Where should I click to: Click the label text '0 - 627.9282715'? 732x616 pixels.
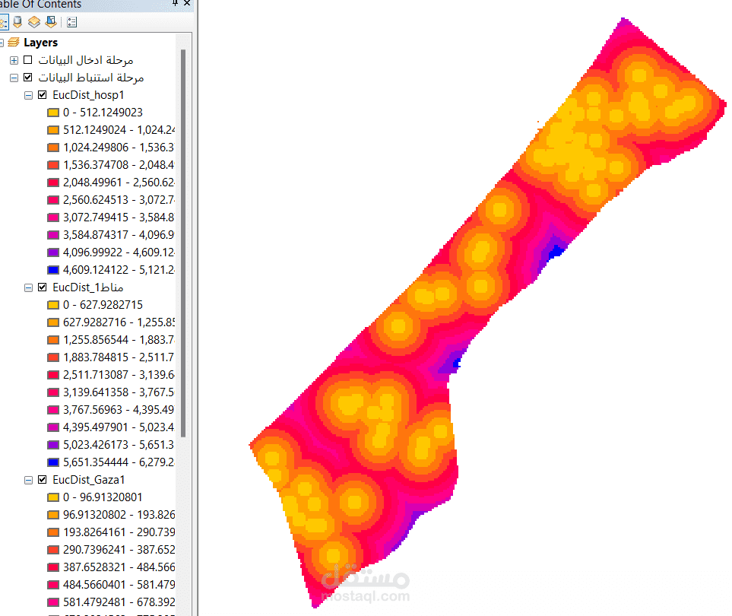[103, 304]
